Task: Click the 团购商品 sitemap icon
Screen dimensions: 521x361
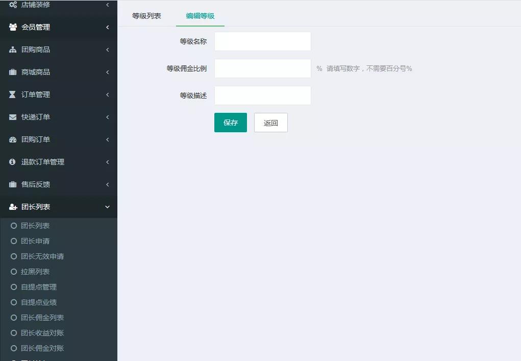Action: pos(12,50)
